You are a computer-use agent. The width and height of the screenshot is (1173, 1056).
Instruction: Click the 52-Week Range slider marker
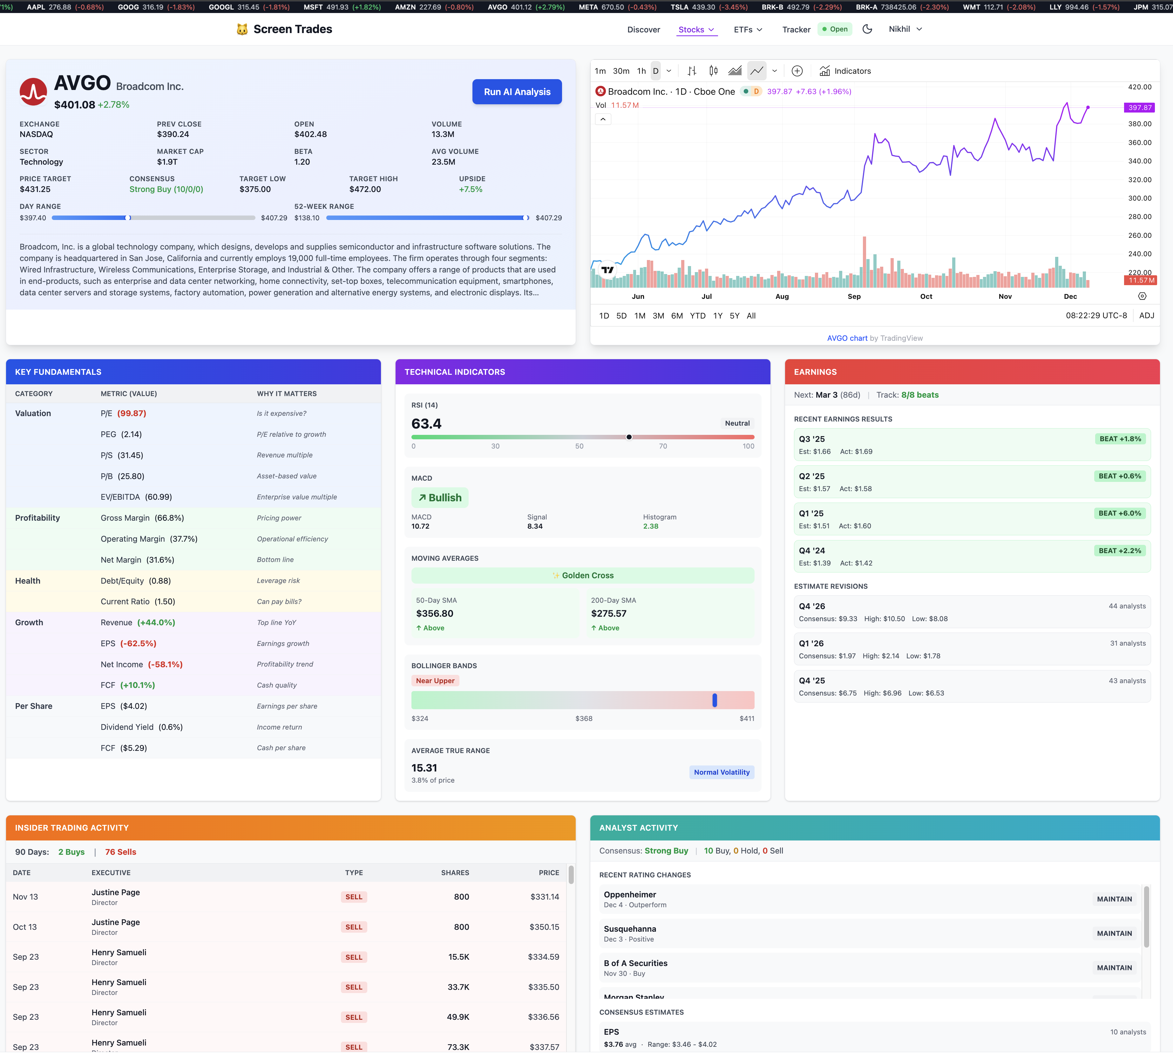(526, 218)
